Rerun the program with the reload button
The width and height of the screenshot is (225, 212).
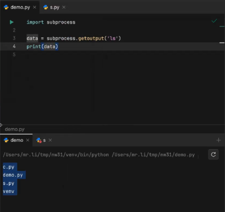[x=213, y=155]
